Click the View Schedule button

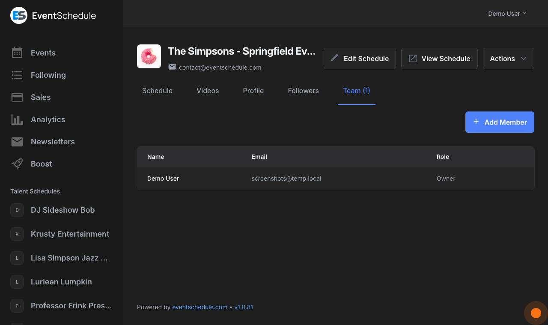coord(439,59)
